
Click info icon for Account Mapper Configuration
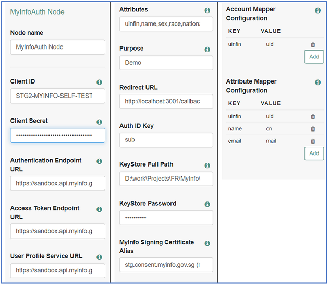click(318, 10)
